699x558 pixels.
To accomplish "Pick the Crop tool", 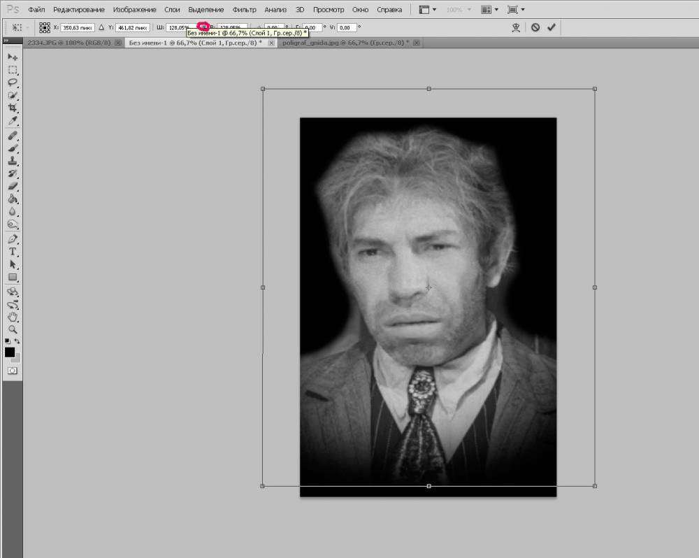I will 13,108.
